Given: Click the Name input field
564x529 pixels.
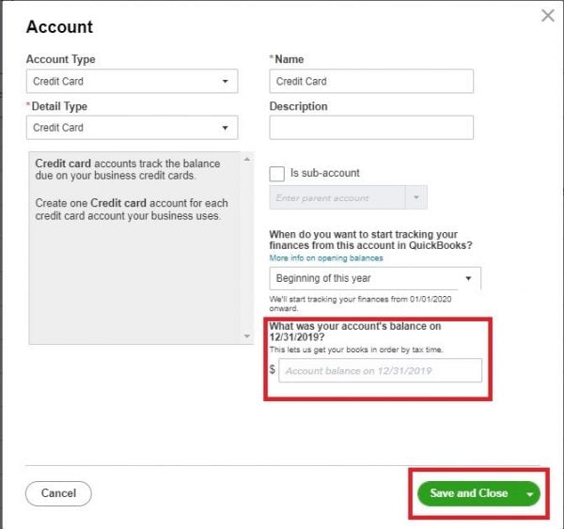Looking at the screenshot, I should [371, 81].
